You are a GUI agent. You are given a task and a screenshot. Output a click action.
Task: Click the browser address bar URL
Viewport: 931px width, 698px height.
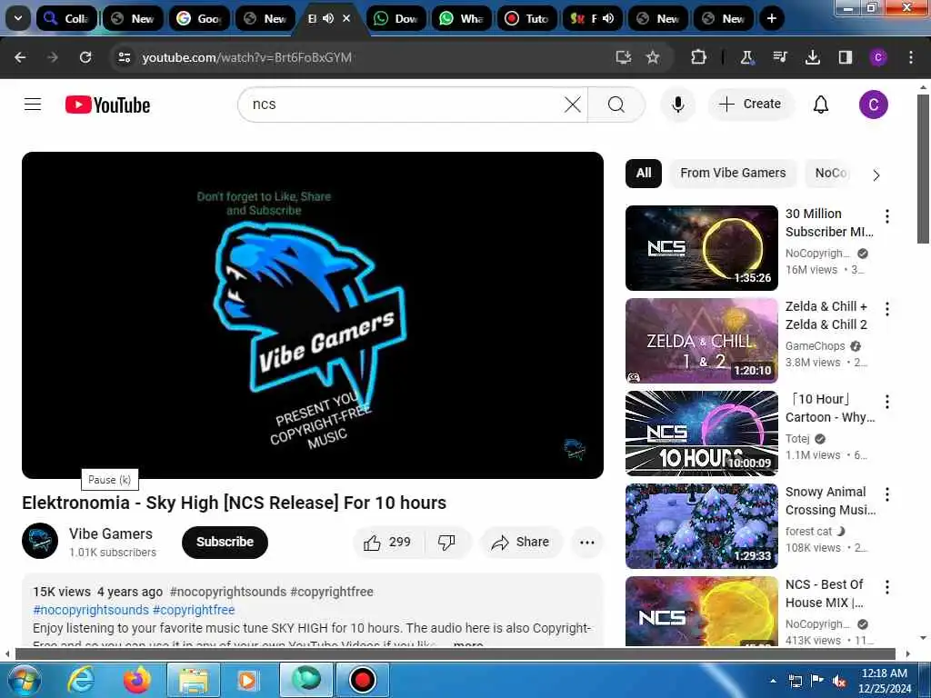coord(247,57)
